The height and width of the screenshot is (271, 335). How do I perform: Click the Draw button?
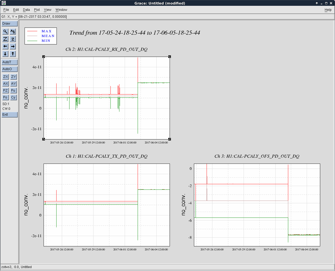(x=10, y=24)
